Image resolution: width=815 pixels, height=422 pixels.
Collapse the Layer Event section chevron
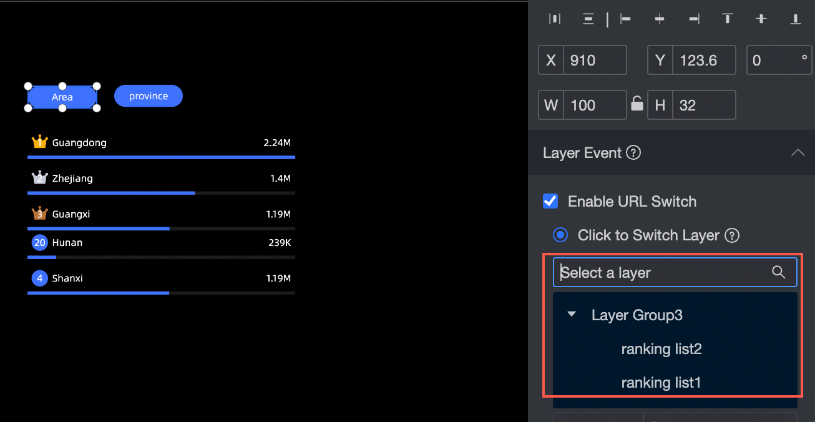798,152
